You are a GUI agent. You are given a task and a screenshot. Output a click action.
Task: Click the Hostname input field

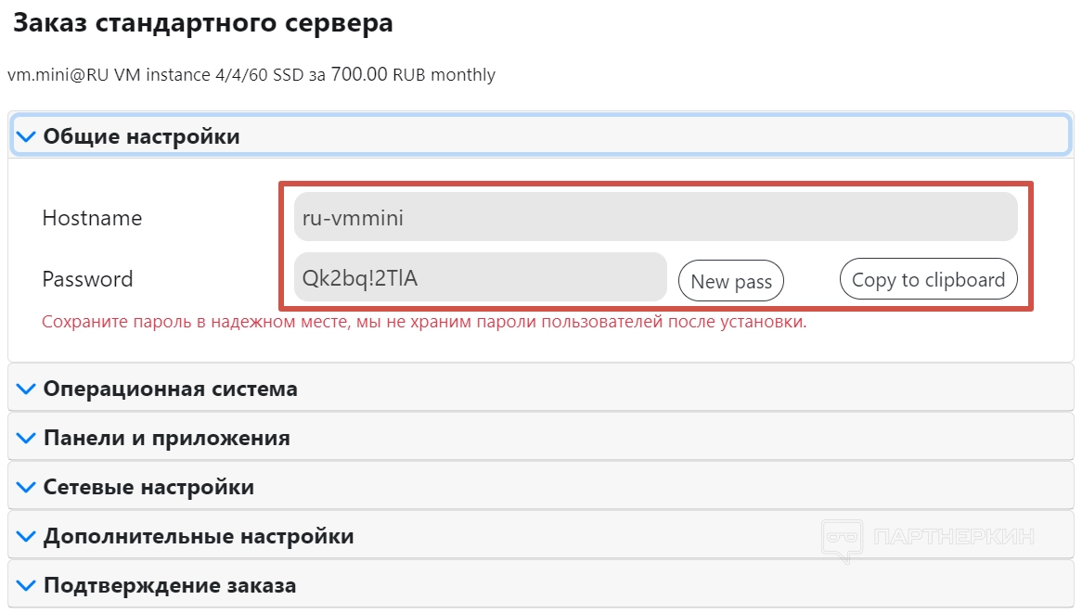point(655,218)
